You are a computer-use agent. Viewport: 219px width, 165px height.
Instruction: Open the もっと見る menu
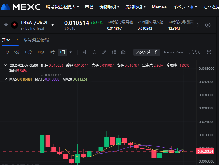(x=211, y=7)
